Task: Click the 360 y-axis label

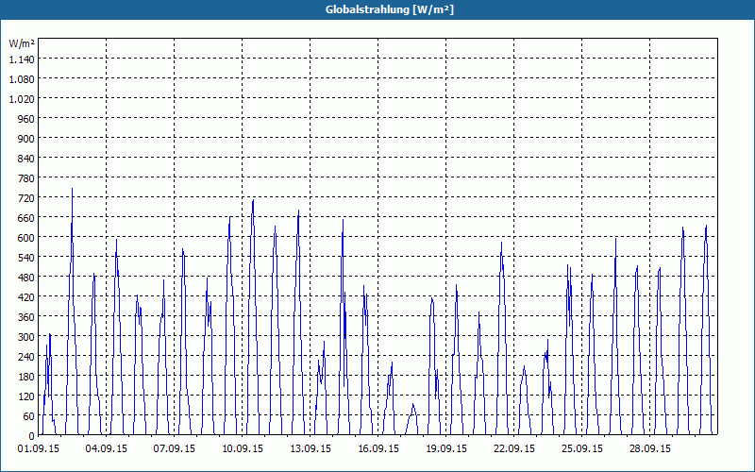Action: point(26,317)
